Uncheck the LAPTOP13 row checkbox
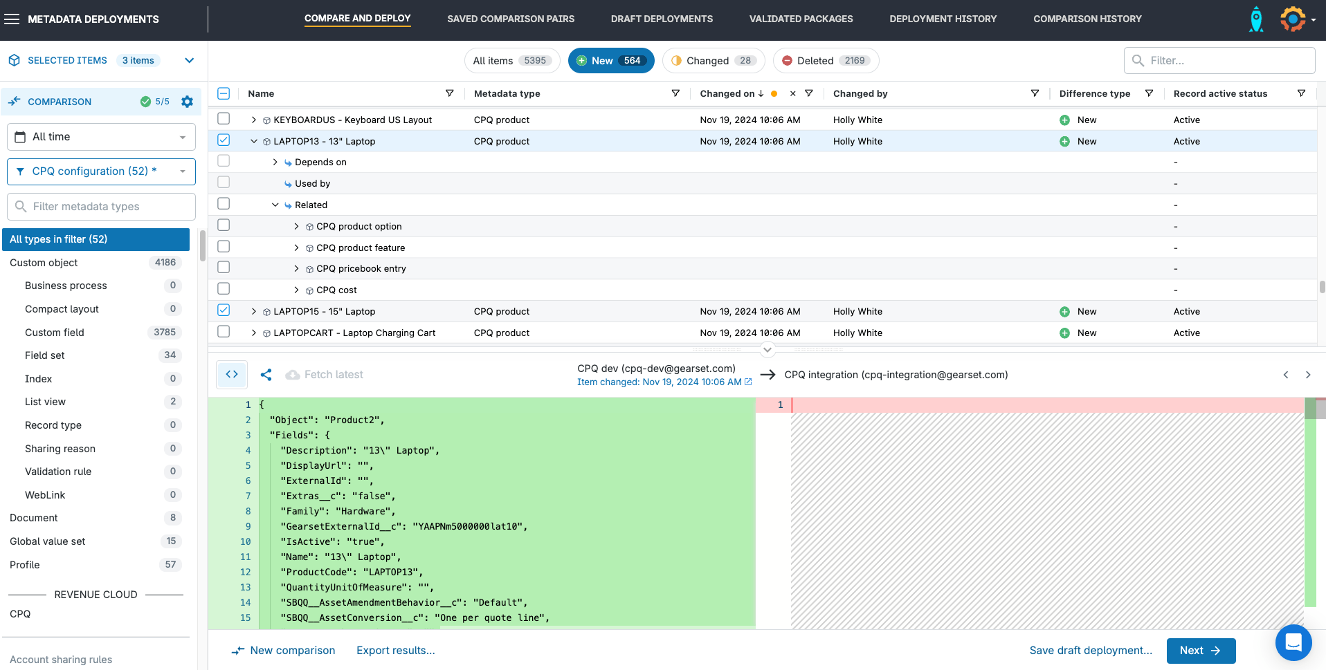 [x=224, y=140]
